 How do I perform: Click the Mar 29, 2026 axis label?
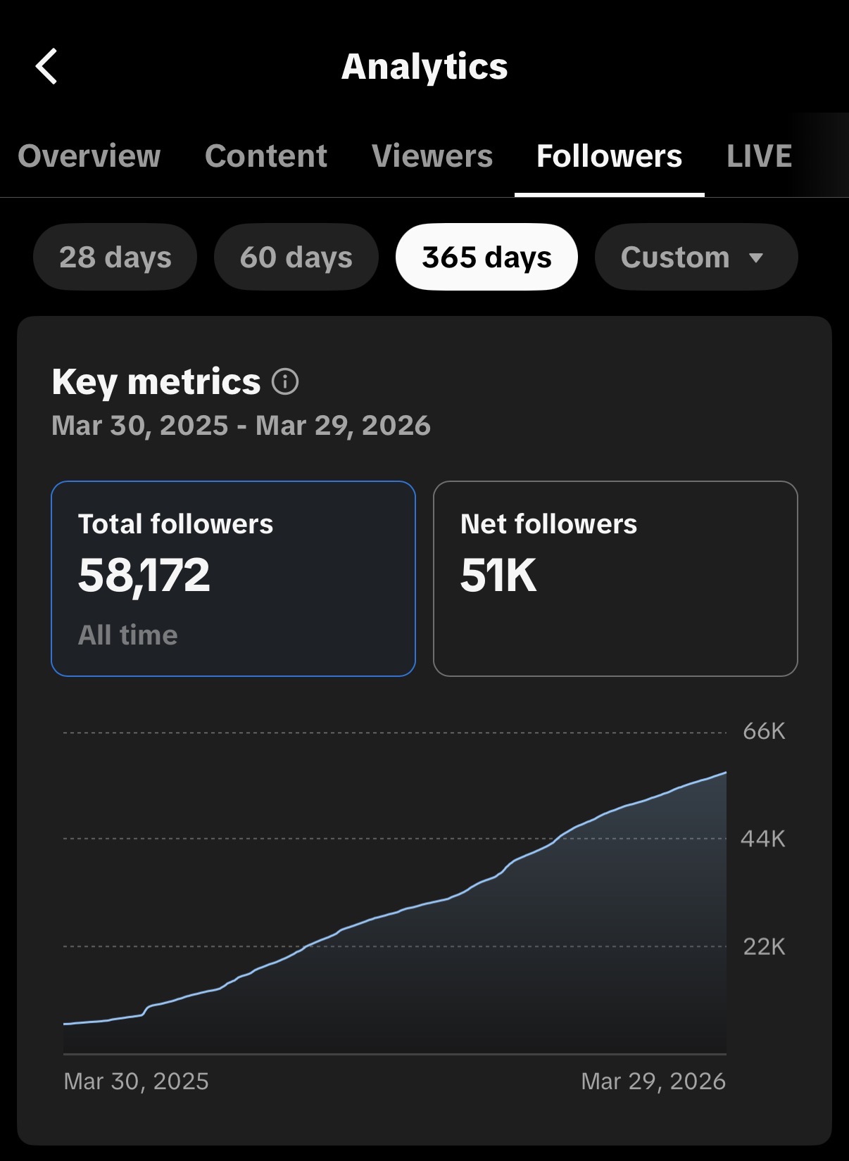tap(653, 1081)
